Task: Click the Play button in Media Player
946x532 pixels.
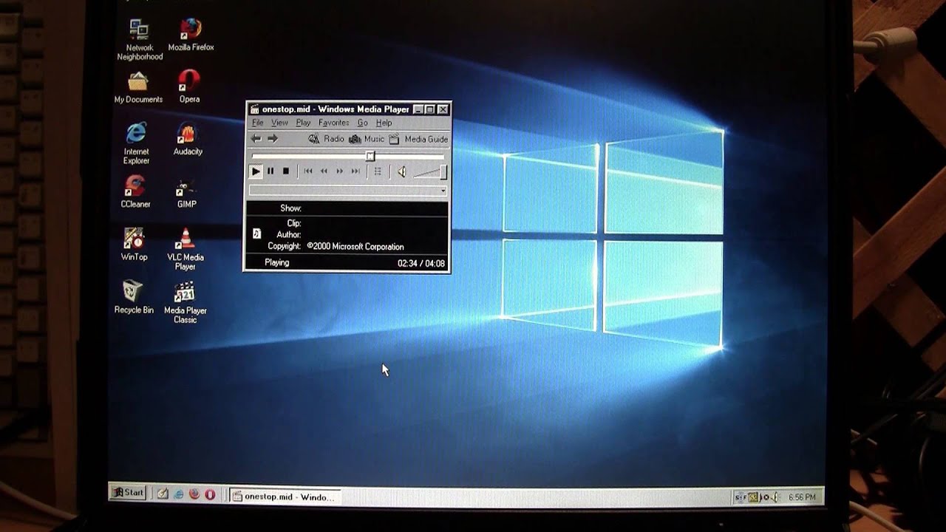Action: 256,171
